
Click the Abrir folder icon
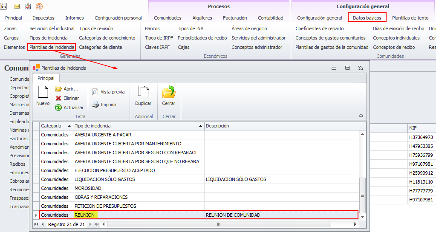(x=58, y=89)
